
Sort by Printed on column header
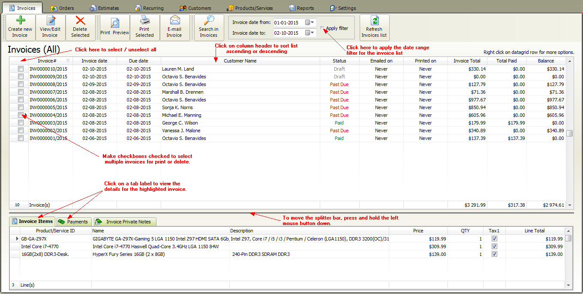coord(425,61)
